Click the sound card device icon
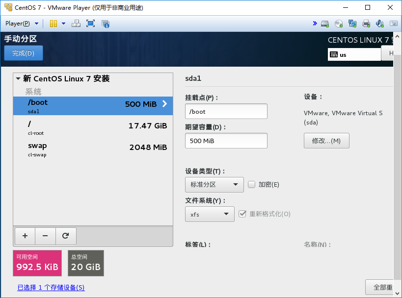 coord(380,24)
